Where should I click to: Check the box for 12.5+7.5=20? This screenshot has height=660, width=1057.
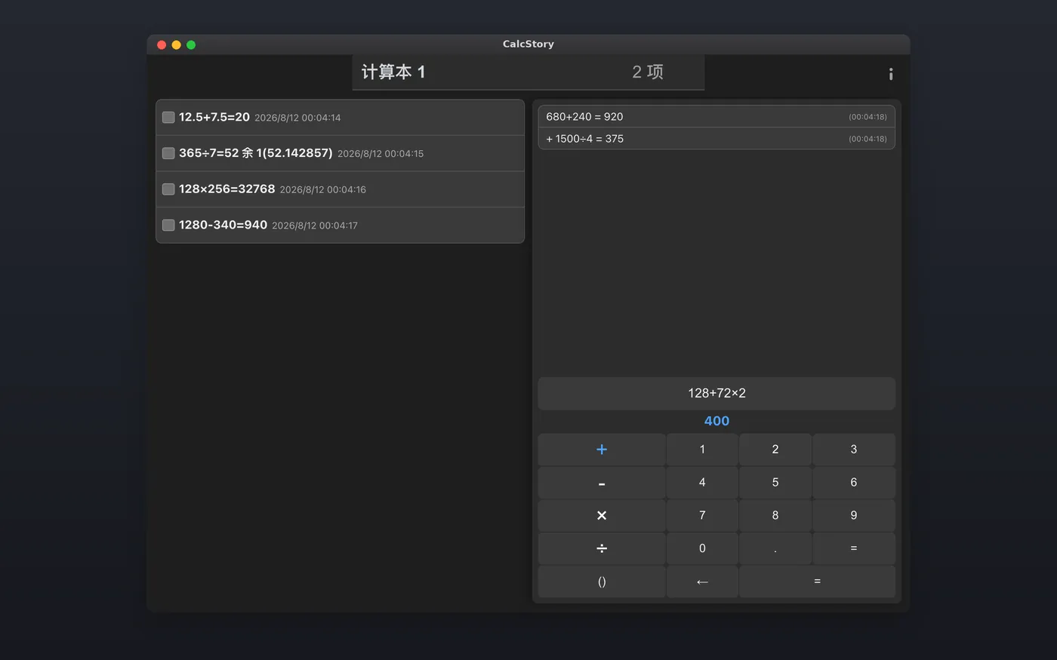(x=168, y=117)
